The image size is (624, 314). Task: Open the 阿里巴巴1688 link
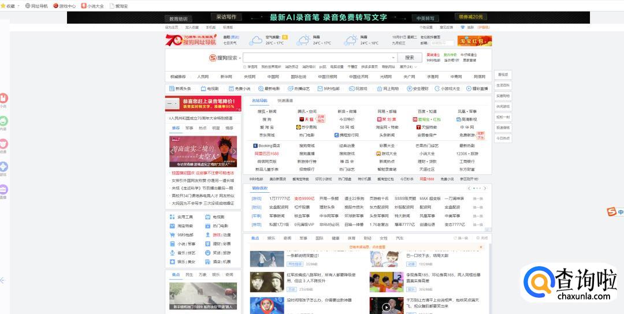click(x=266, y=154)
